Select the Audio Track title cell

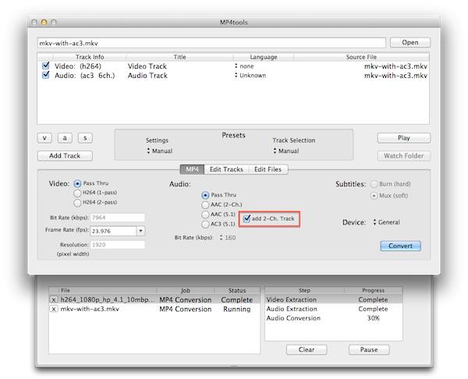point(147,75)
